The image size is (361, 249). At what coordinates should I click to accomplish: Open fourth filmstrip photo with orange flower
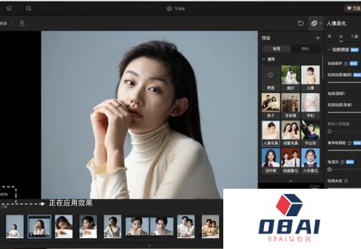coord(88,226)
